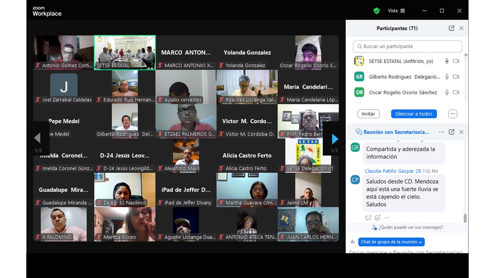Click the Invitar button
Image resolution: width=495 pixels, height=278 pixels.
point(368,114)
